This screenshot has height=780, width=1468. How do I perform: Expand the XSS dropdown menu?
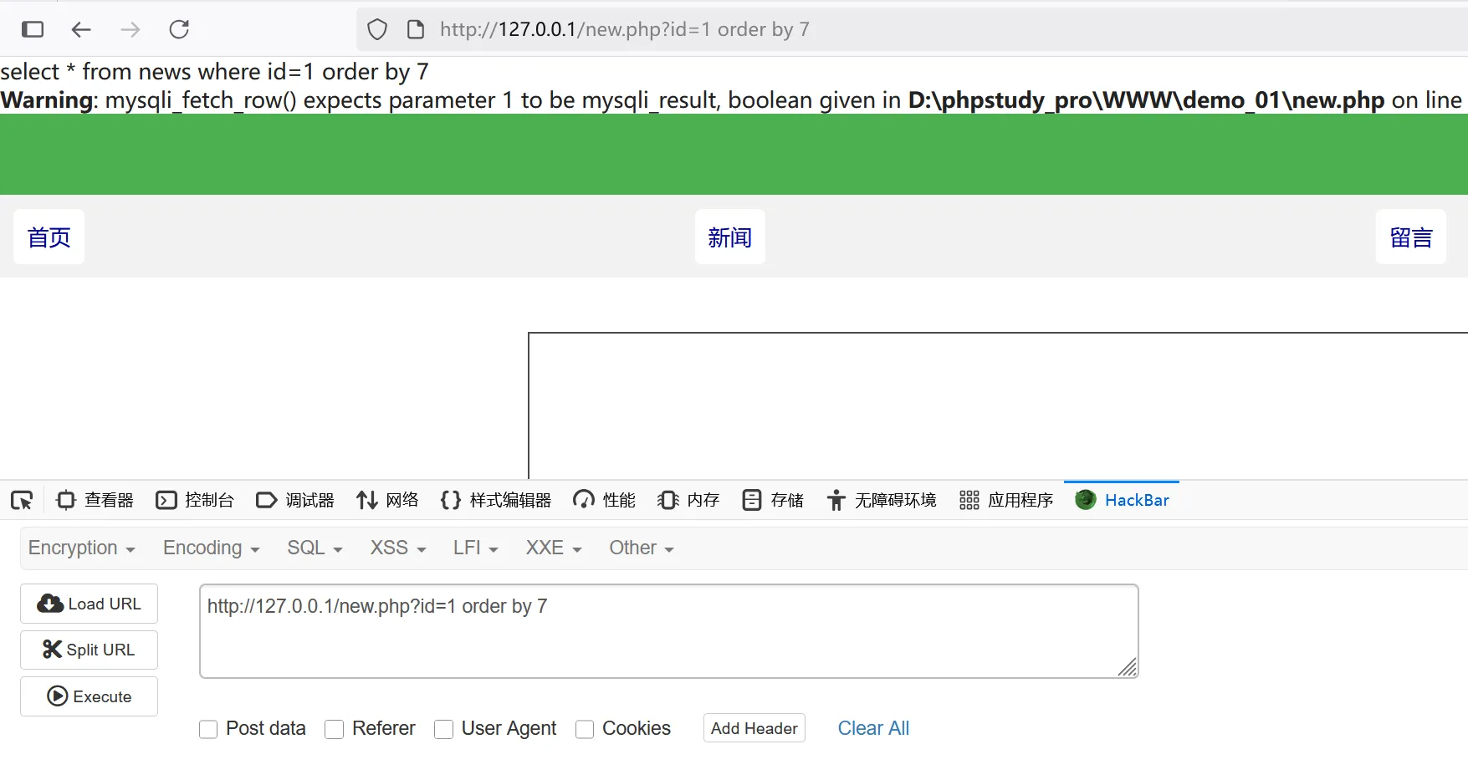[398, 548]
